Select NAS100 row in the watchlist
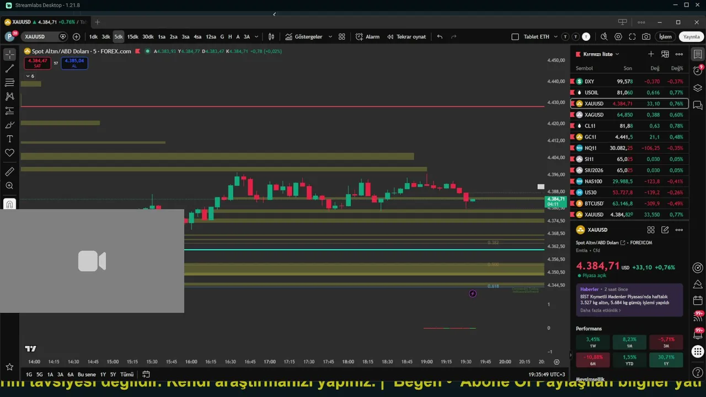 pyautogui.click(x=629, y=181)
